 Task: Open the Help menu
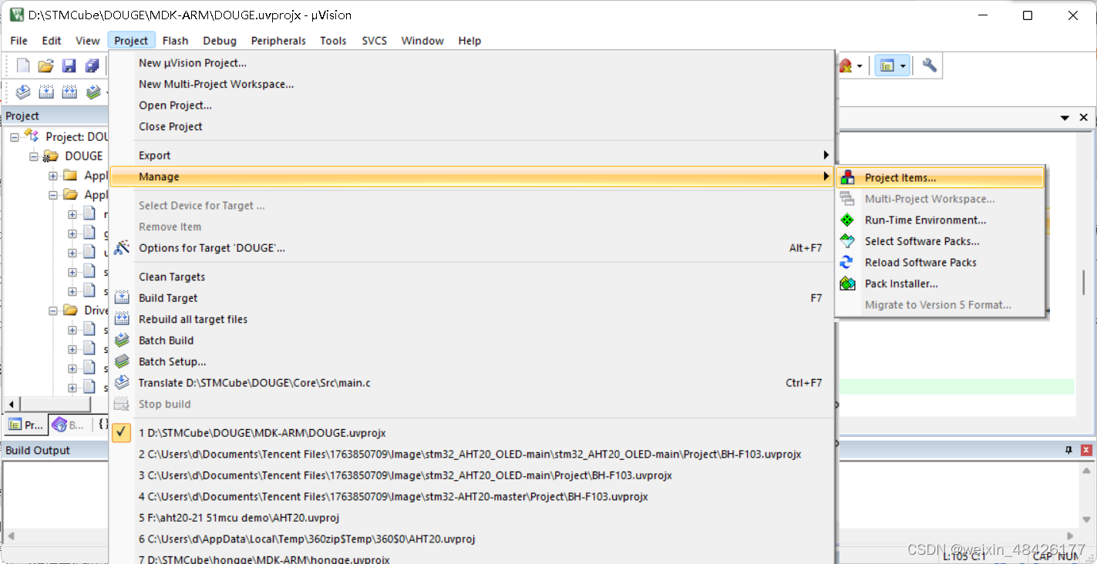pos(469,41)
